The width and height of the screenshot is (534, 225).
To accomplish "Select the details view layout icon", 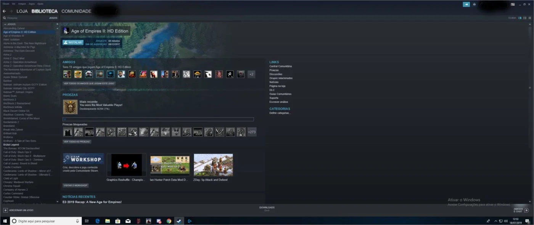I will [519, 18].
